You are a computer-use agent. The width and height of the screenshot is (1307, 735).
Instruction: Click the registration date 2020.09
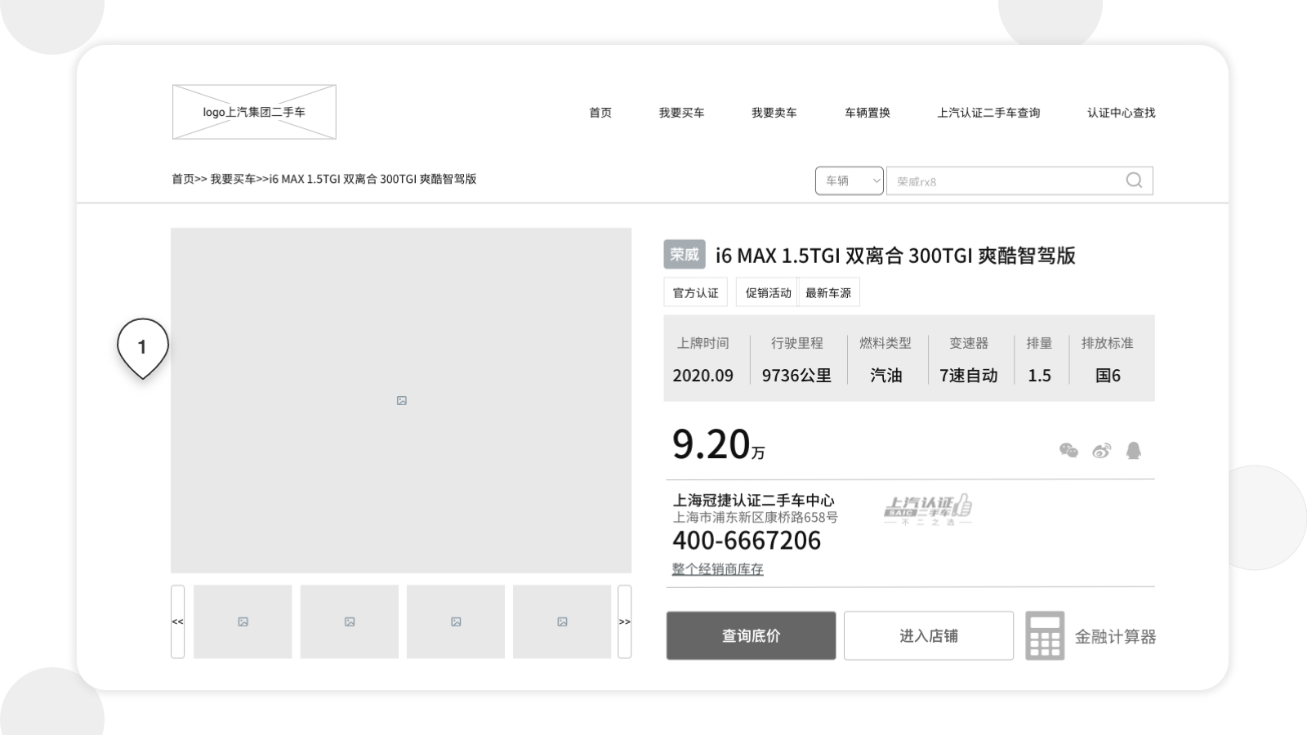703,376
